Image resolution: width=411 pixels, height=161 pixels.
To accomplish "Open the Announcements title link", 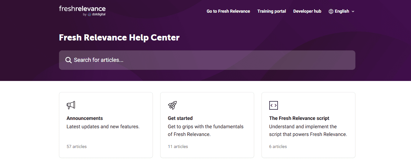I will pos(85,118).
